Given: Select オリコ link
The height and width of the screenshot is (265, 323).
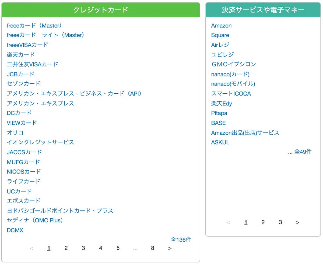Looking at the screenshot, I should (x=15, y=132).
